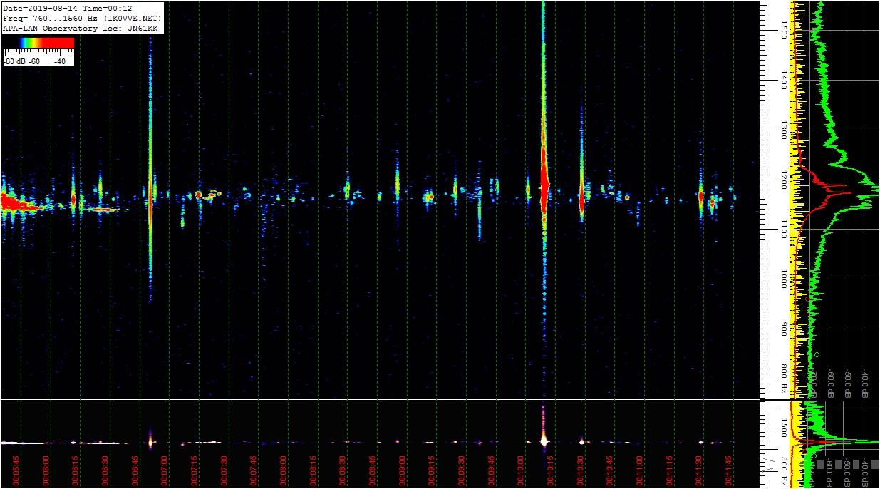The image size is (880, 489).
Task: Select the 00:11:45 time marker
Action: pyautogui.click(x=730, y=471)
